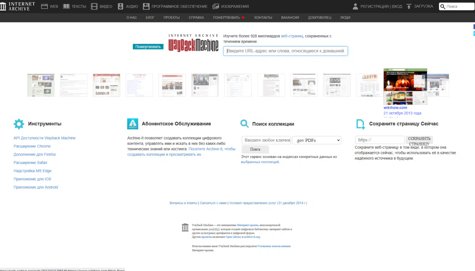The image size is (475, 271).
Task: Focus the https:// save page field
Action: tap(380, 140)
